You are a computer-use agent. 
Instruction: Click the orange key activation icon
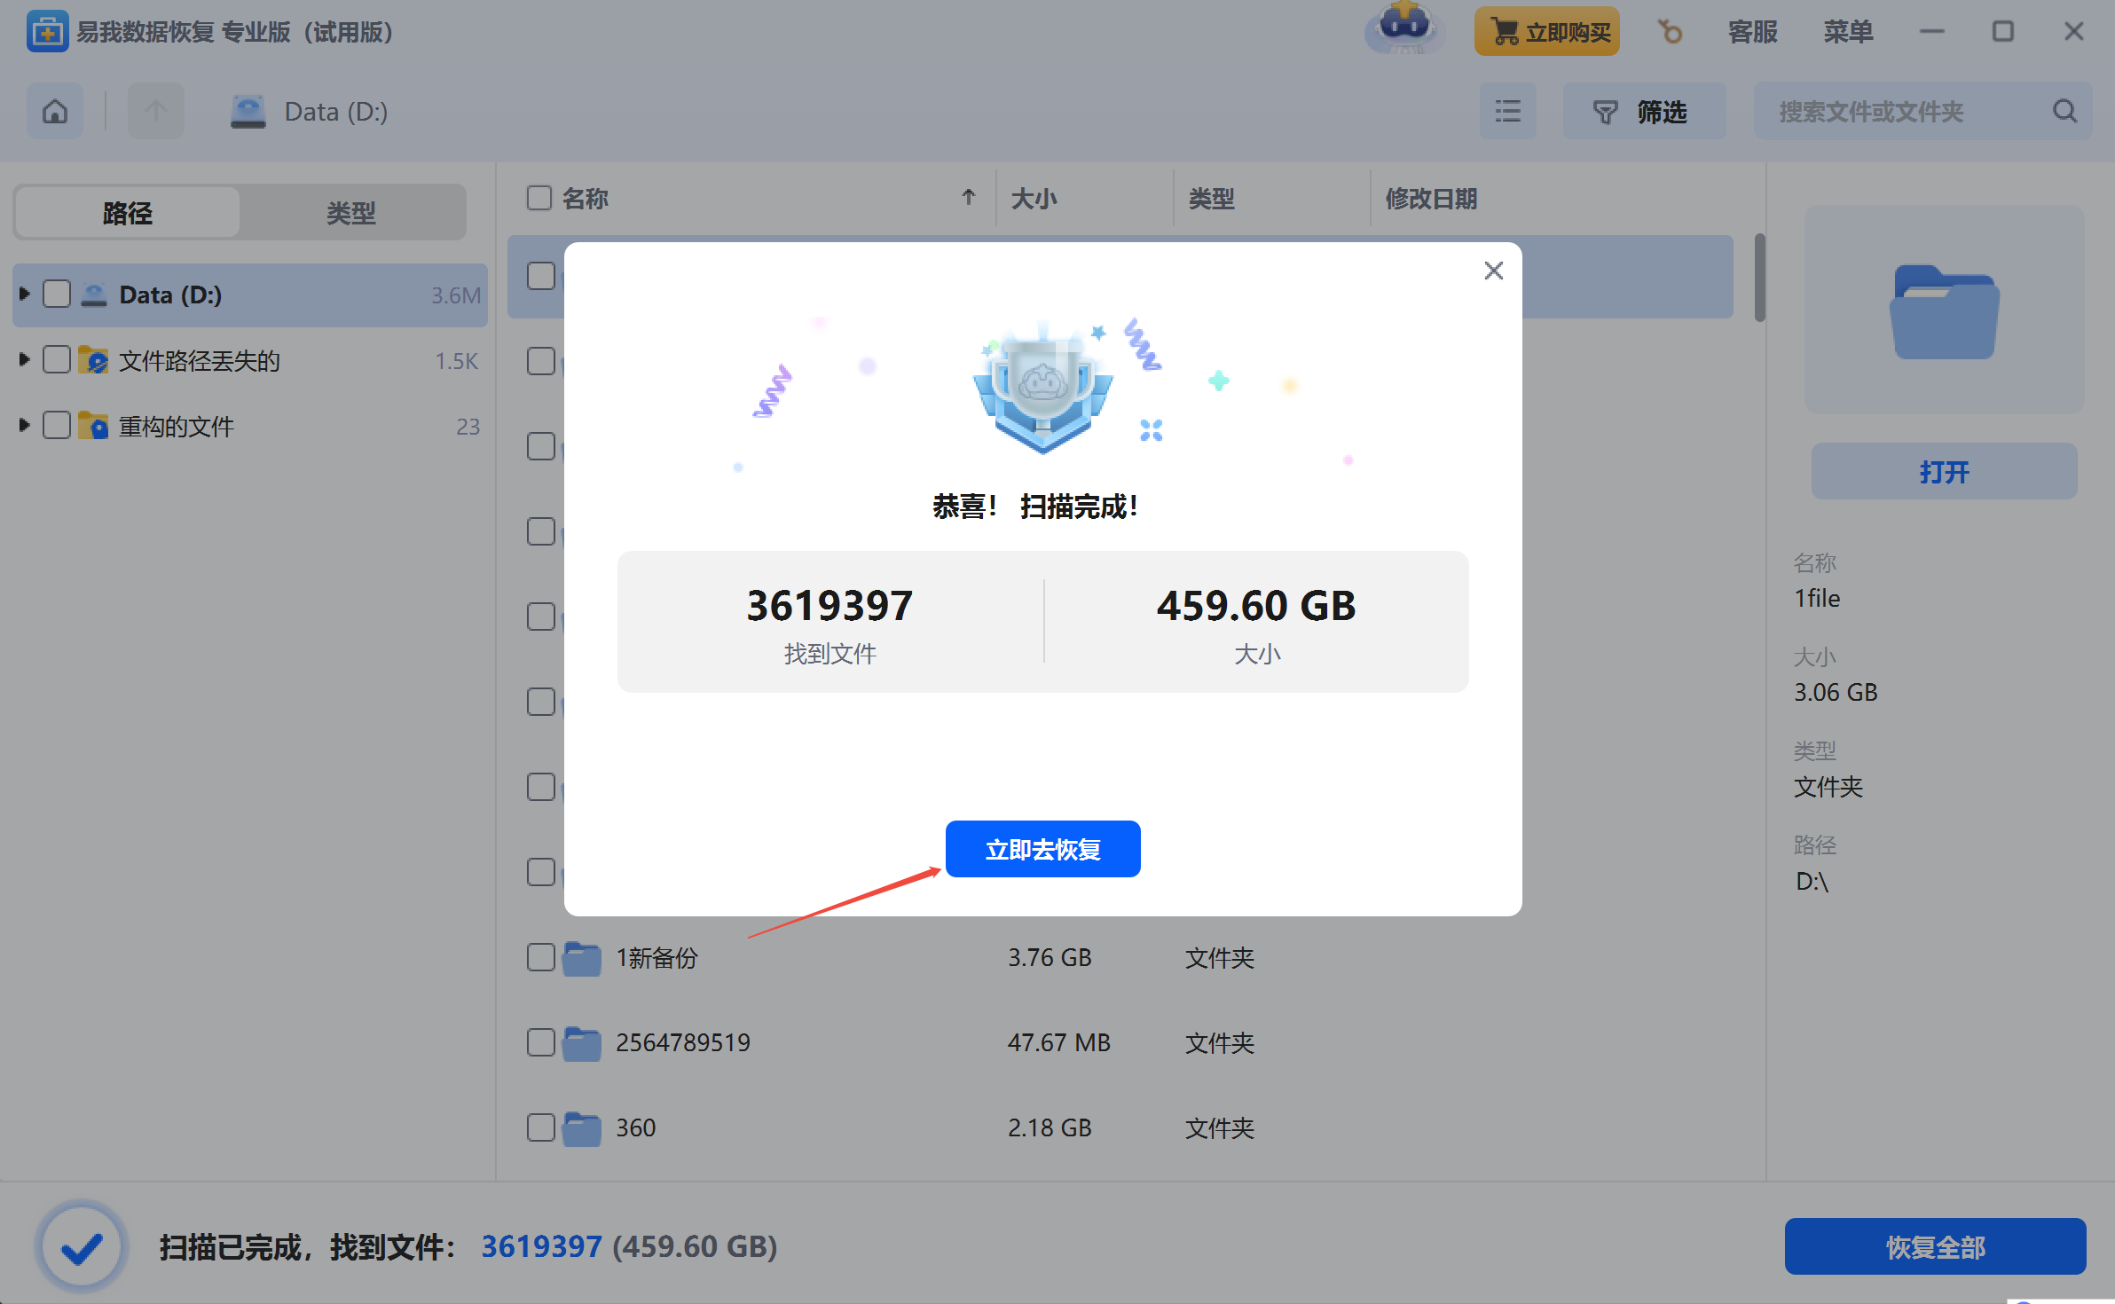point(1671,33)
